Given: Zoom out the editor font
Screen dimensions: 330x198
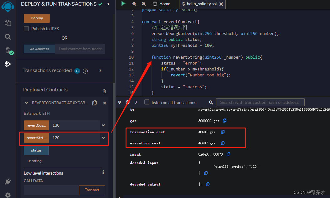Looking at the screenshot, I should click(x=134, y=4).
